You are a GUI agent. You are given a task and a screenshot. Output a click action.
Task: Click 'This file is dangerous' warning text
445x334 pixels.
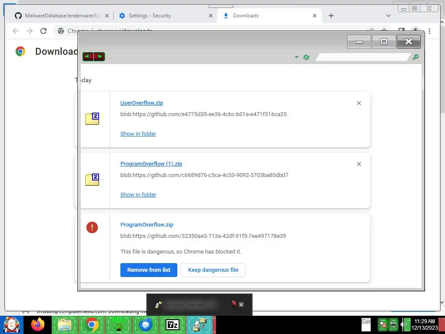click(x=181, y=252)
